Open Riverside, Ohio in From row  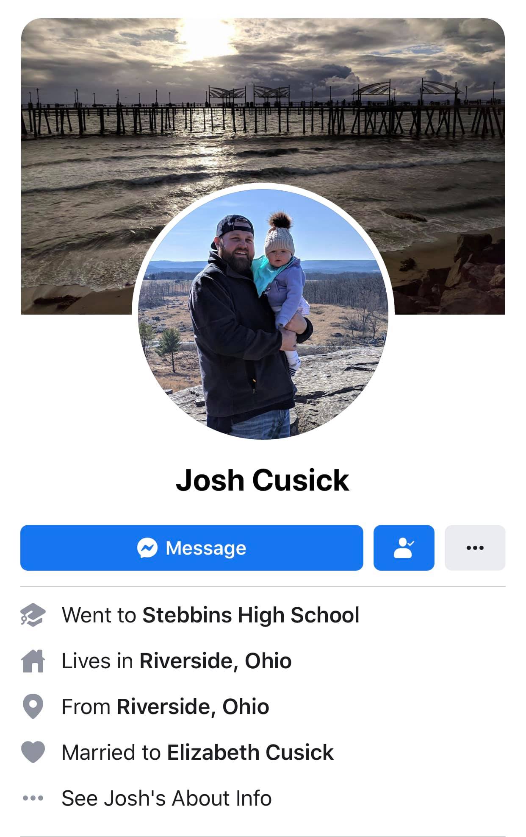(x=193, y=707)
